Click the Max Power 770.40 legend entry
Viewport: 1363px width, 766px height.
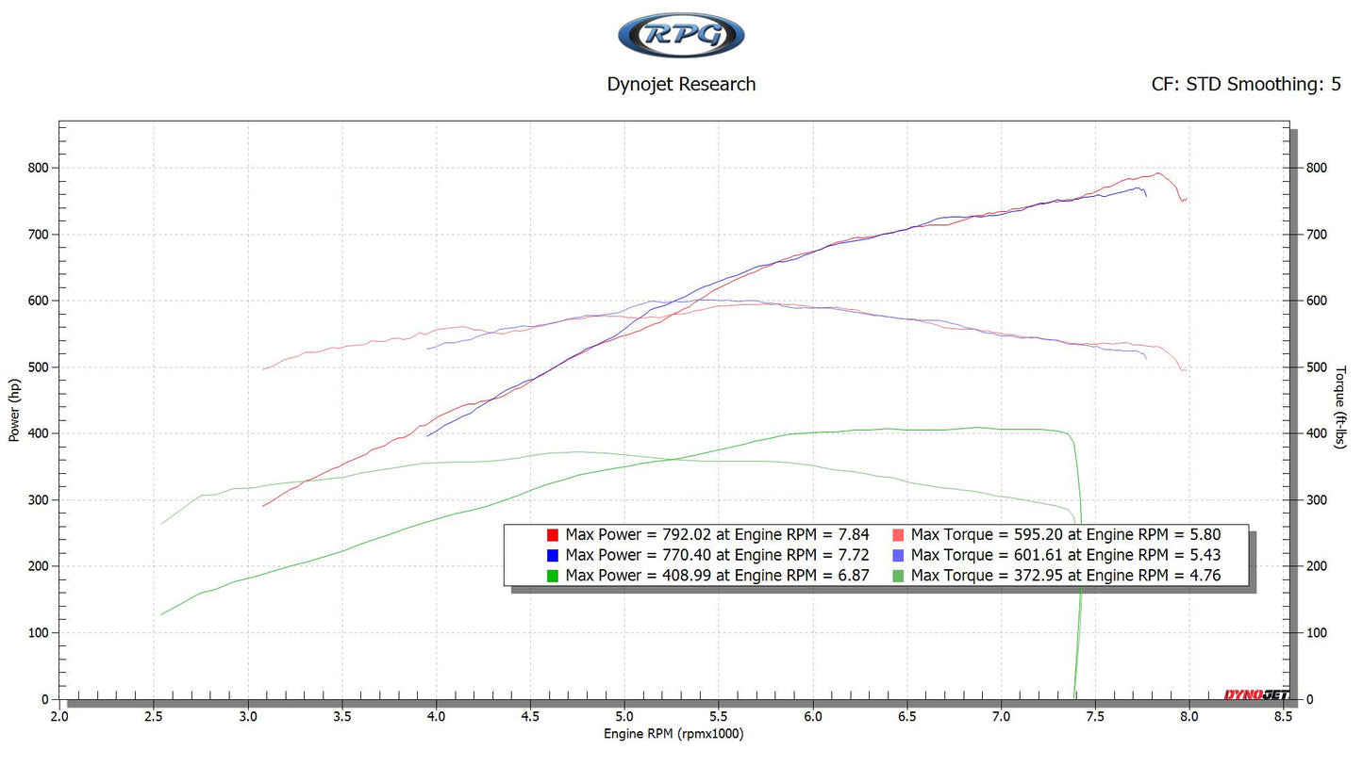click(x=717, y=555)
